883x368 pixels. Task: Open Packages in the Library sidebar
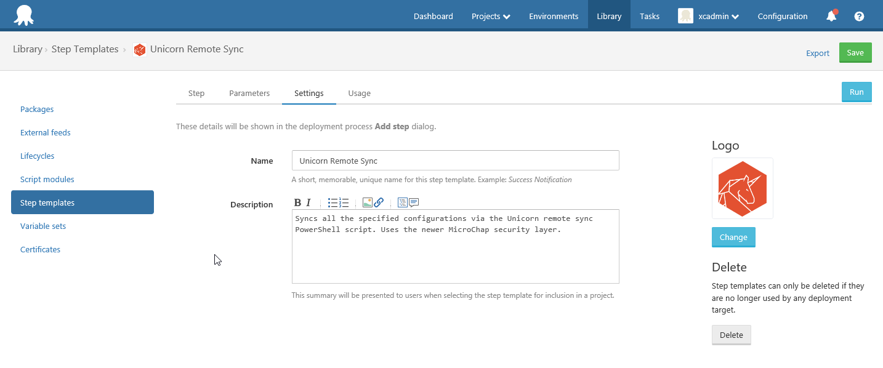(37, 110)
